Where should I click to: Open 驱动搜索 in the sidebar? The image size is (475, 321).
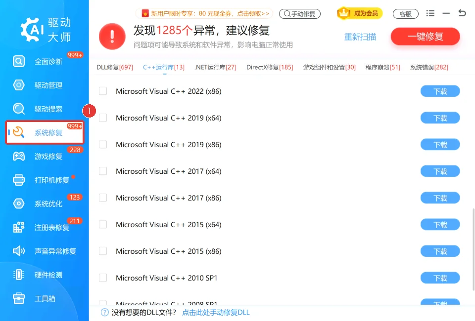[45, 109]
